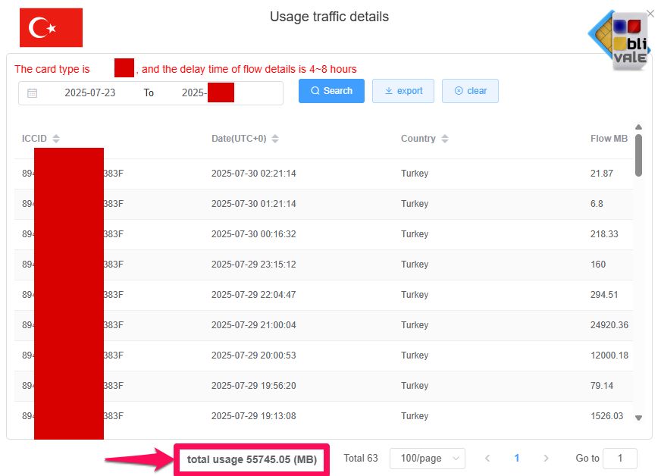Click the download arrow icon on export button

[x=388, y=90]
